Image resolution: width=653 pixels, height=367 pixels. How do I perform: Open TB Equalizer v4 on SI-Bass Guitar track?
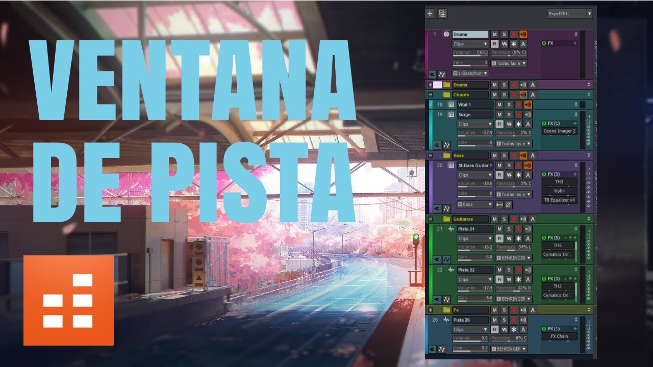click(559, 200)
